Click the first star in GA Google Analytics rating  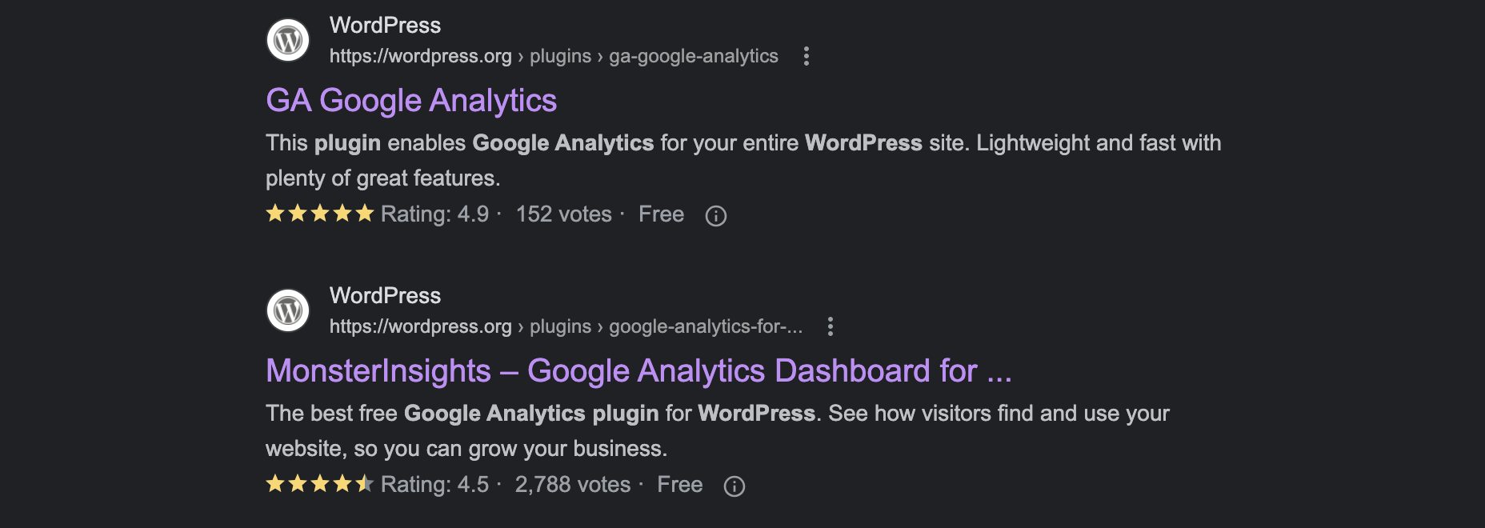274,214
